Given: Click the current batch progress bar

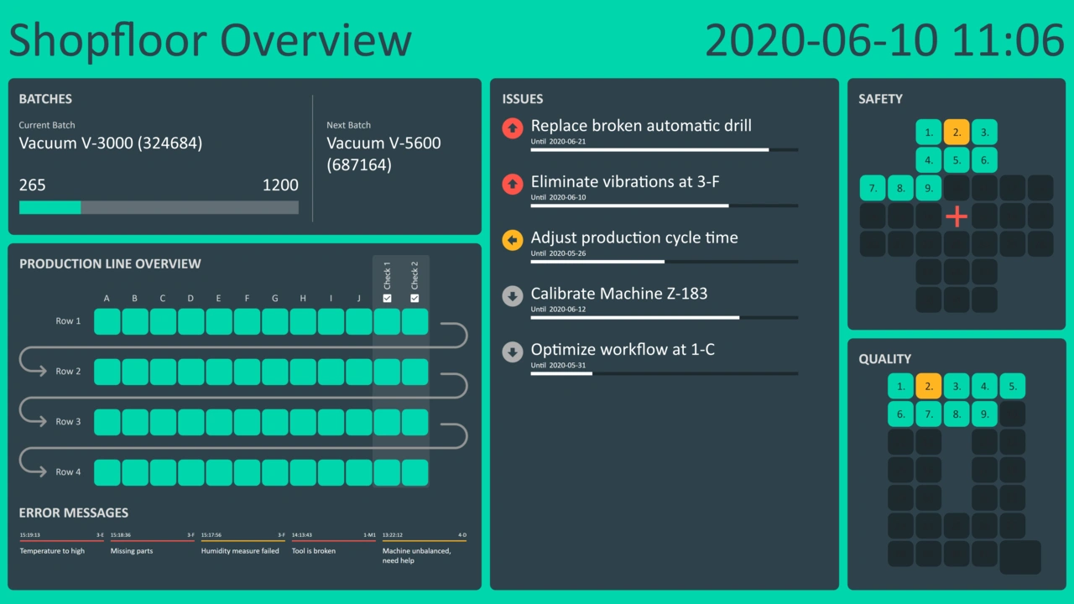Looking at the screenshot, I should coord(159,207).
